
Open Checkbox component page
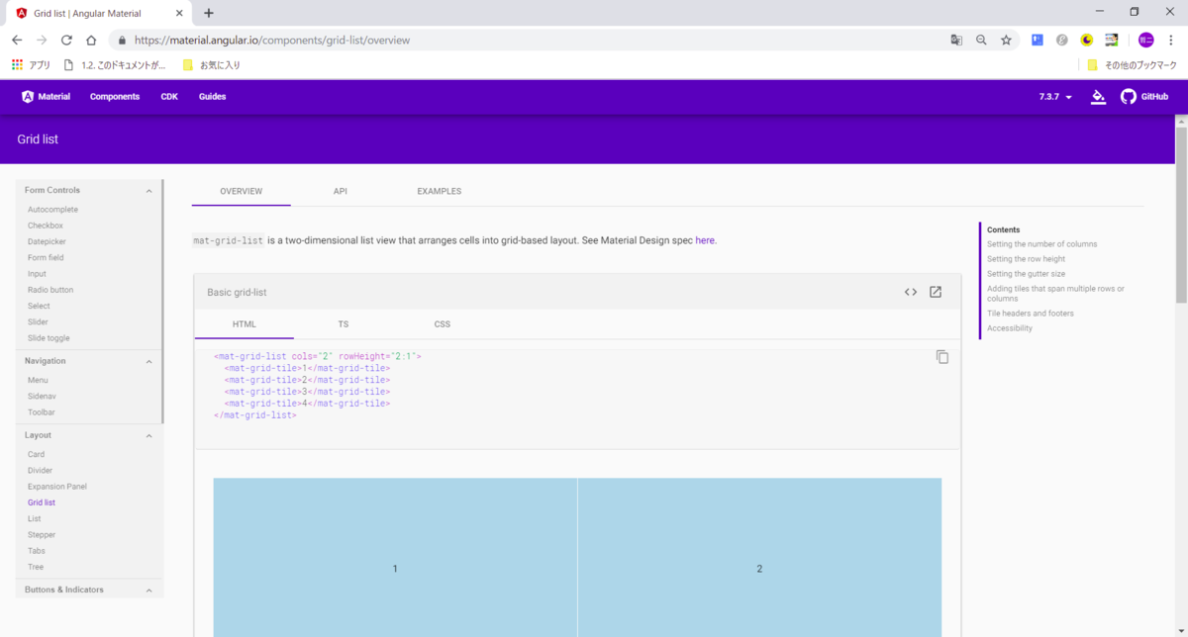coord(46,226)
